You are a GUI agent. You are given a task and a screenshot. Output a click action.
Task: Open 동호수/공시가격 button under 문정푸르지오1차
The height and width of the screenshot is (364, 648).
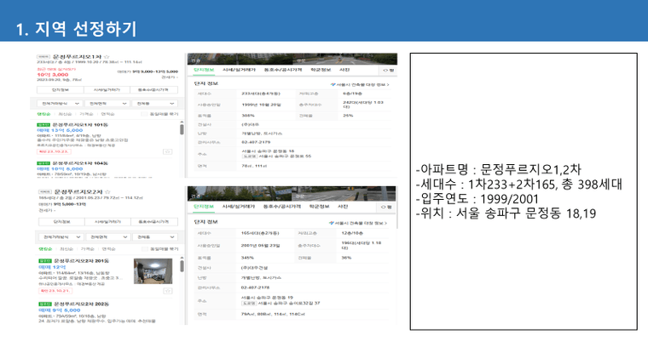[153, 90]
